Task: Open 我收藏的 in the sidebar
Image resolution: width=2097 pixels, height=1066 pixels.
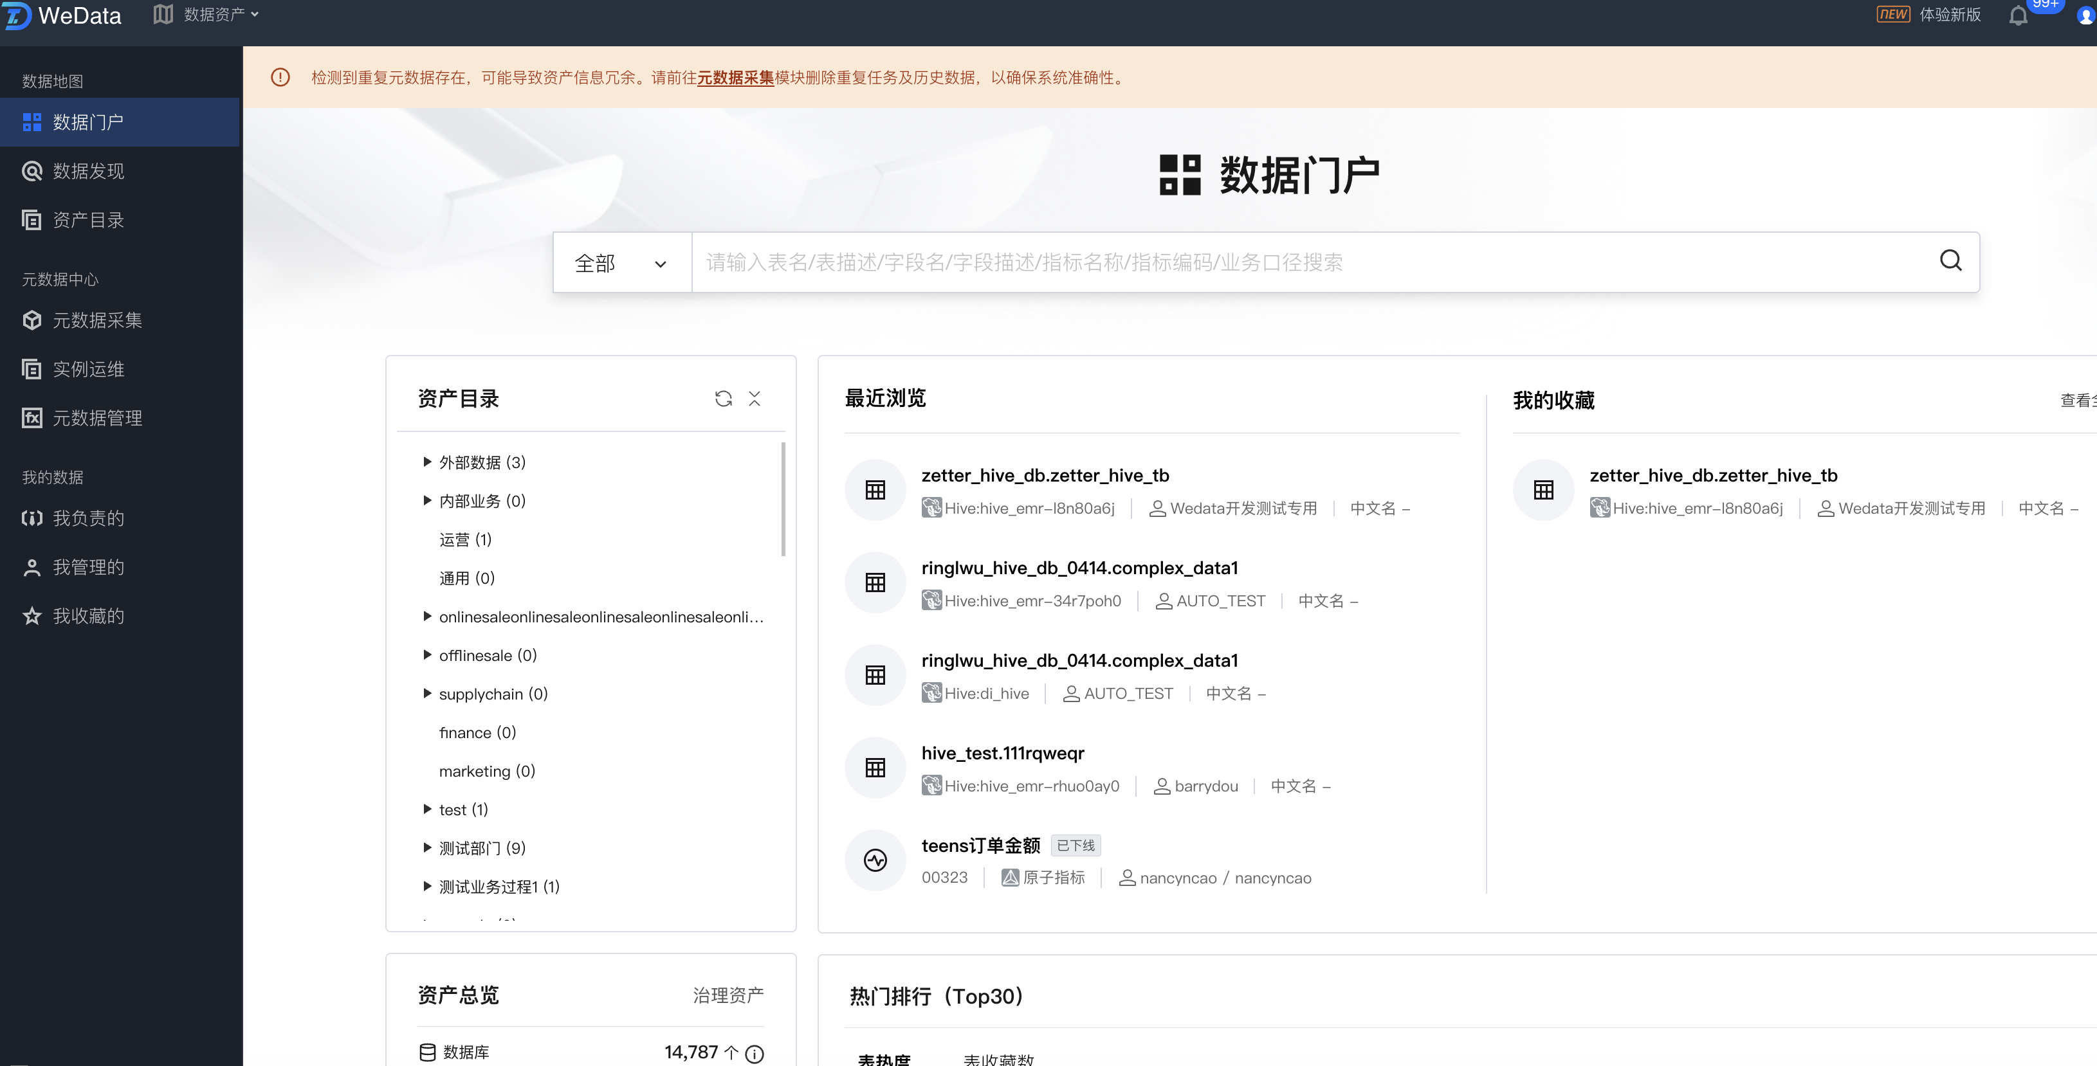Action: [x=120, y=615]
